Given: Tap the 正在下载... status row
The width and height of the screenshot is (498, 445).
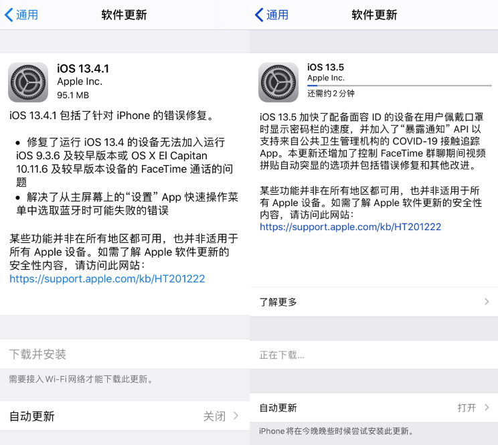Looking at the screenshot, I should 373,355.
